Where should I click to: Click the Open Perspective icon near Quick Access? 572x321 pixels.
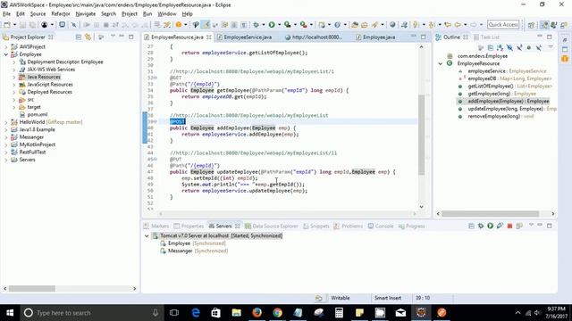(531, 25)
